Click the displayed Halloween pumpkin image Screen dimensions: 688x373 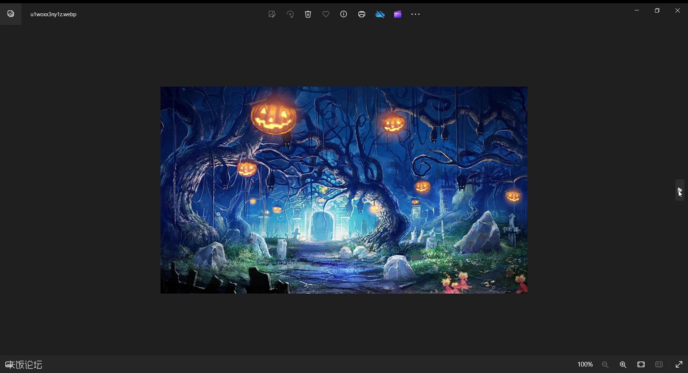tap(344, 190)
